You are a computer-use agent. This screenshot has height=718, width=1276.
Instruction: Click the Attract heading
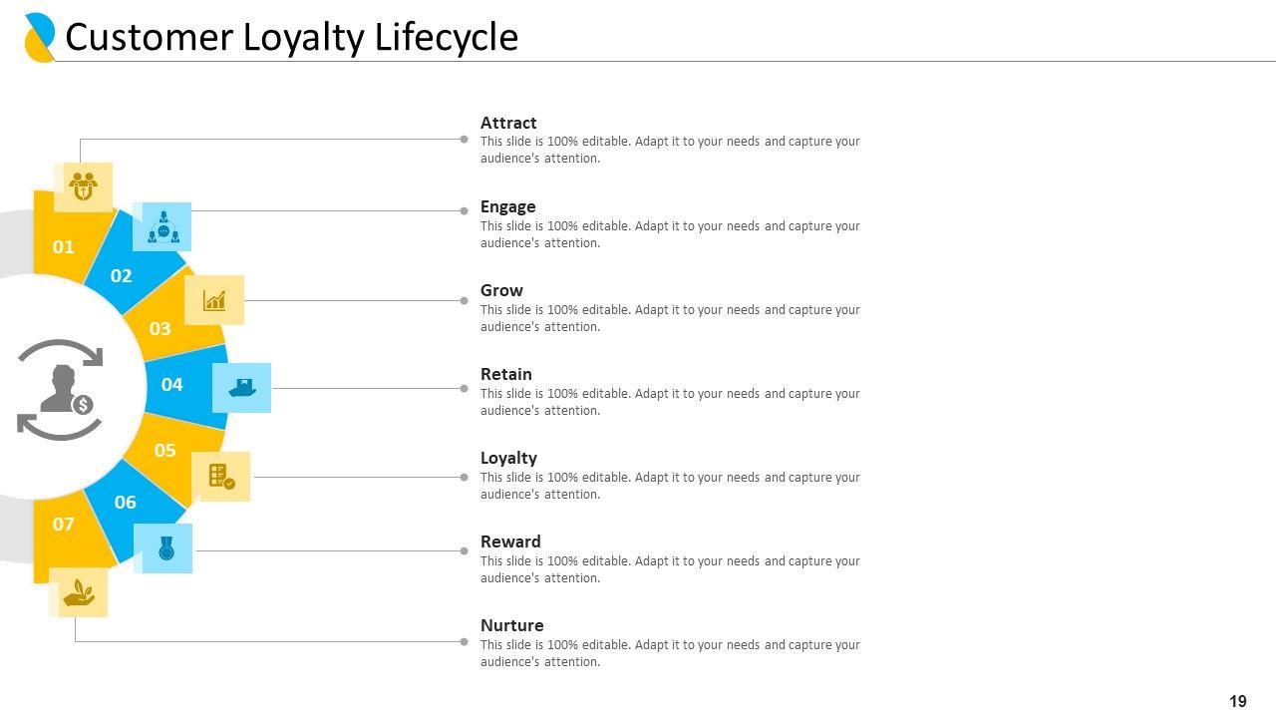pos(508,123)
